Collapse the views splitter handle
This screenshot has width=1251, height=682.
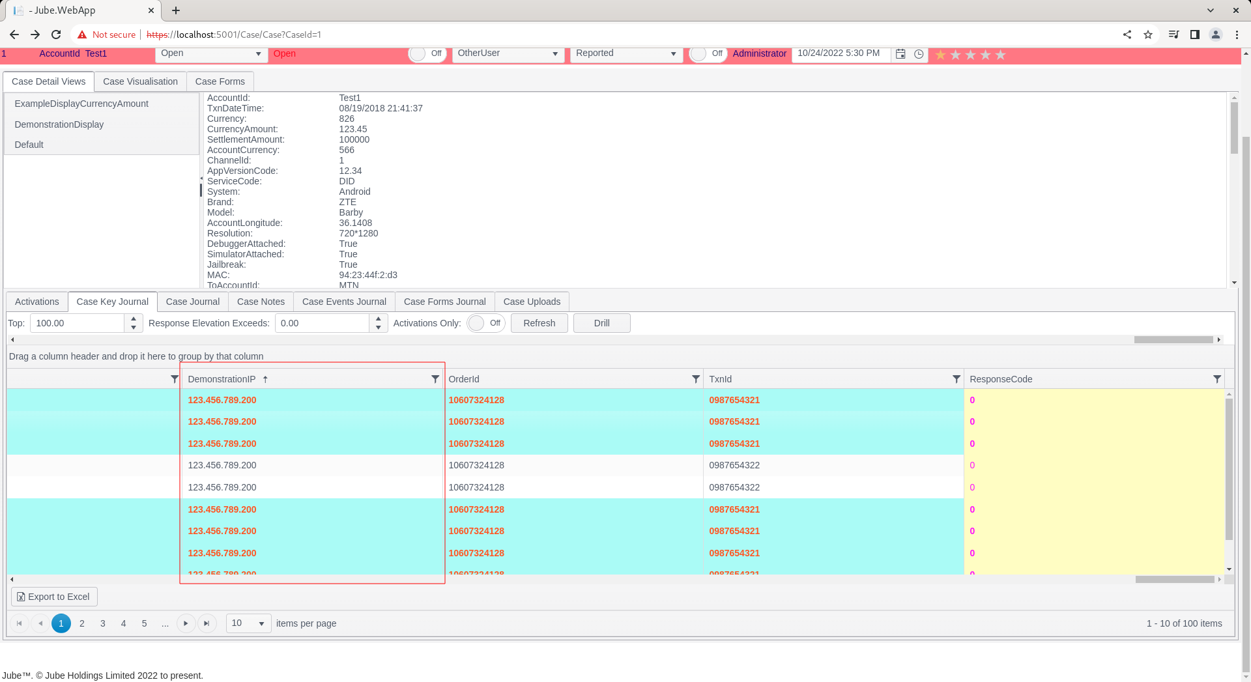pyautogui.click(x=201, y=178)
